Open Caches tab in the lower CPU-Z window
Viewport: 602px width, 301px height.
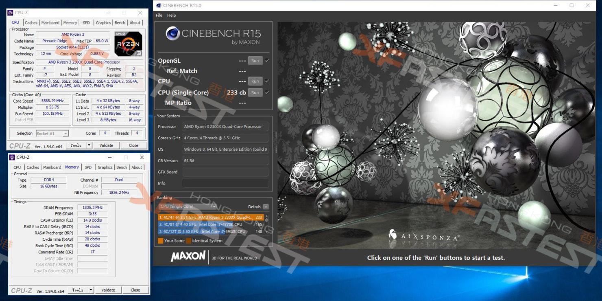33,167
